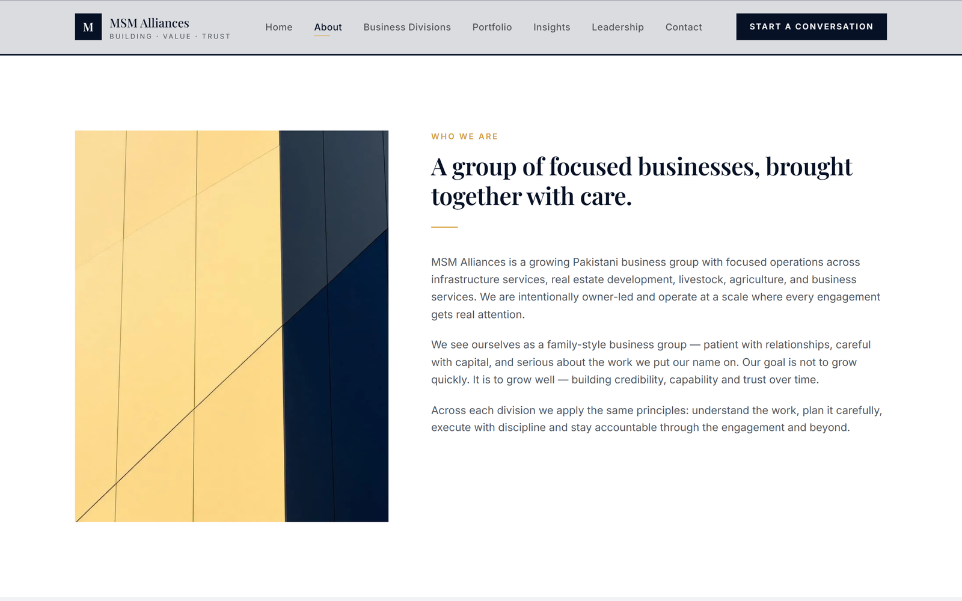Screen dimensions: 962x601
Task: View the Leadership page
Action: click(617, 27)
